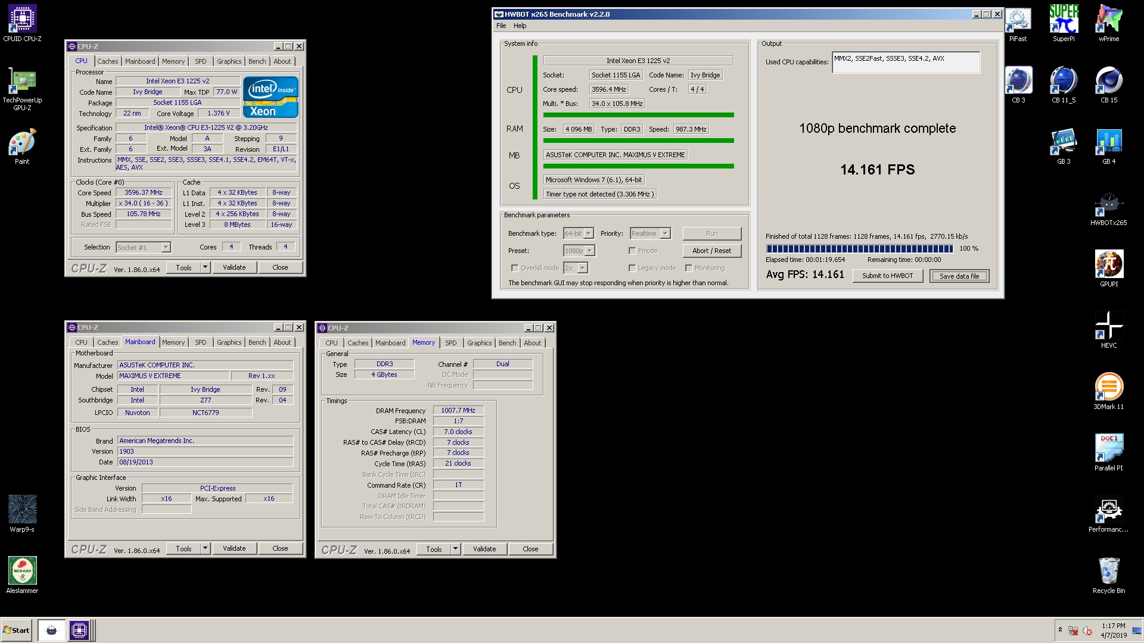Click Submit to HWBOT button

point(888,276)
